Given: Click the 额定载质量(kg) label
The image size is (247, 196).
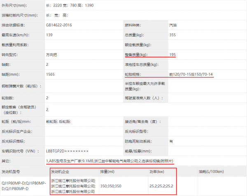Looking at the screenshot, I should pyautogui.click(x=138, y=45).
